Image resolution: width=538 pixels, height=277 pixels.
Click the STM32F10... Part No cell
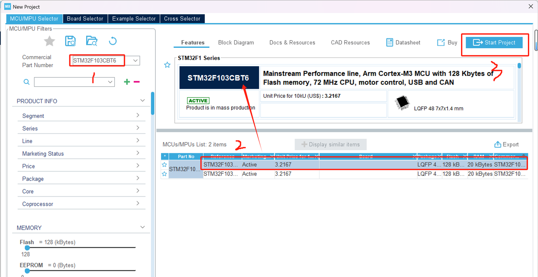[186, 169]
